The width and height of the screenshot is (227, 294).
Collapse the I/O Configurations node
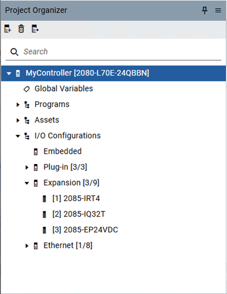coord(18,136)
